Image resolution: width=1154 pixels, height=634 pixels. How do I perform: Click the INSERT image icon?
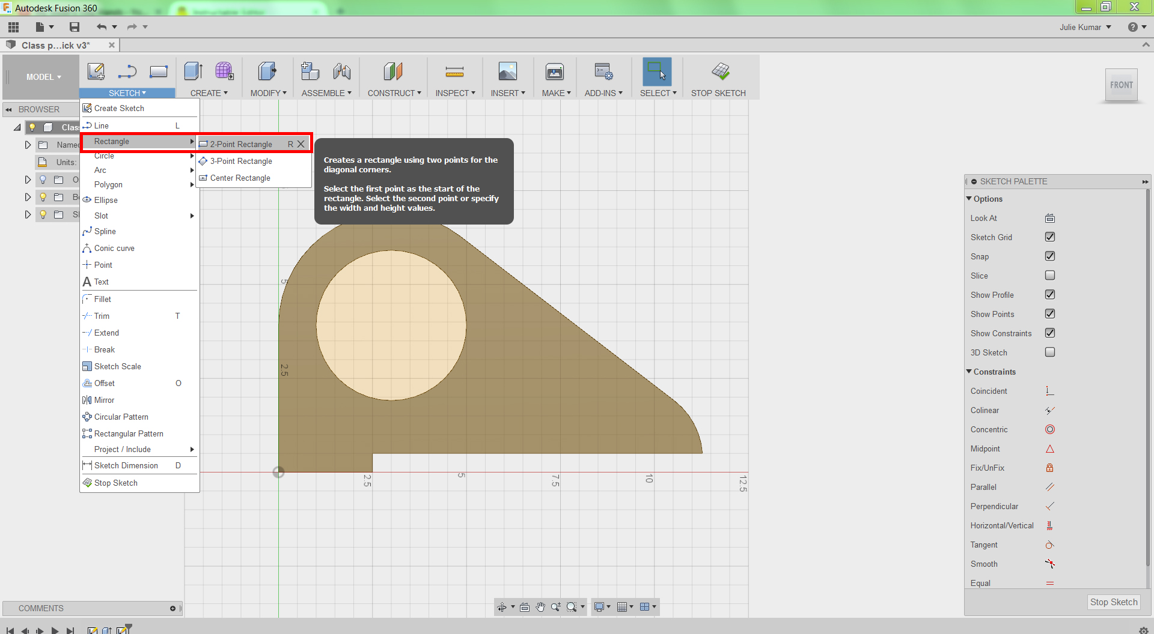pyautogui.click(x=508, y=71)
